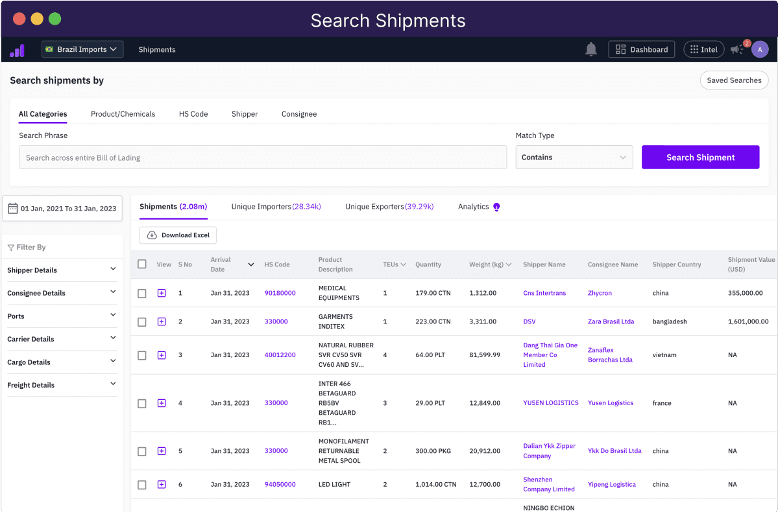Open HS code 90180000 link
Viewport: 778px width, 512px height.
[280, 293]
